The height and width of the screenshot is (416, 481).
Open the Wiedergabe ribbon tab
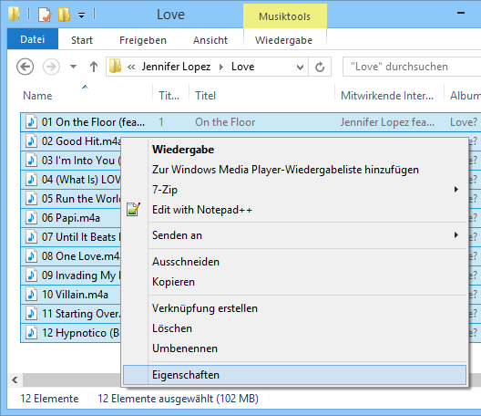pyautogui.click(x=283, y=40)
